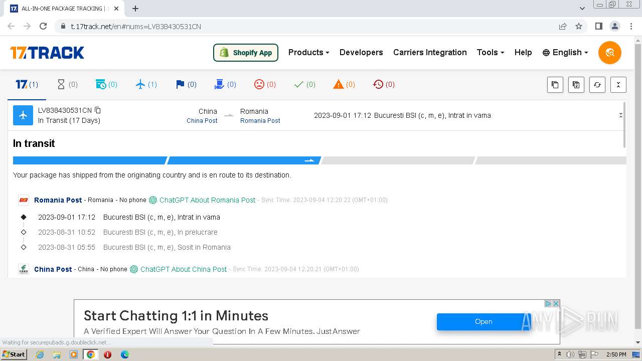642x361 pixels.
Task: Open Carriers Integration page
Action: tap(430, 52)
